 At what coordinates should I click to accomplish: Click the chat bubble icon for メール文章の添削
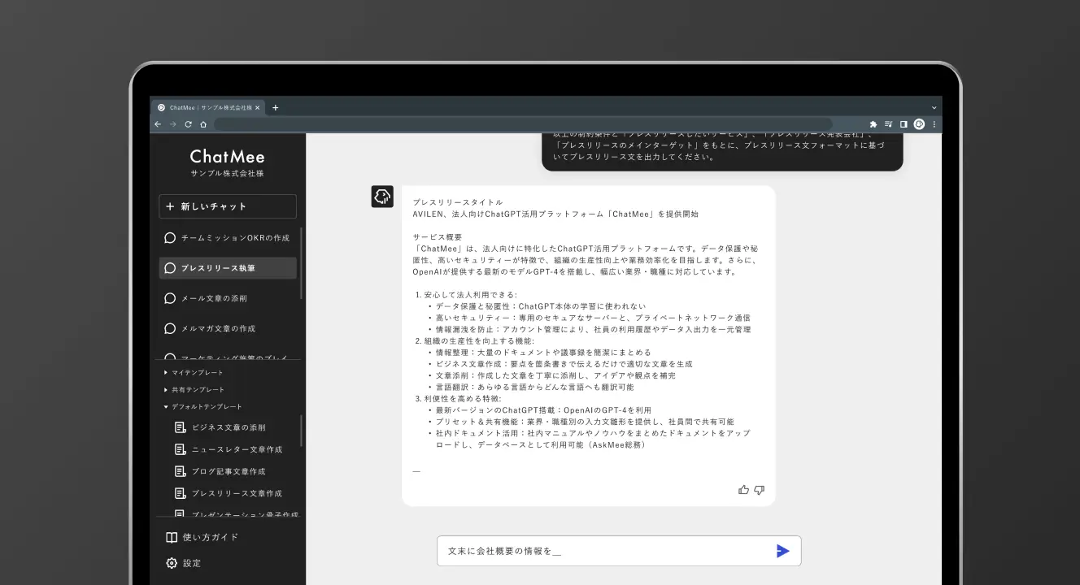(x=170, y=298)
